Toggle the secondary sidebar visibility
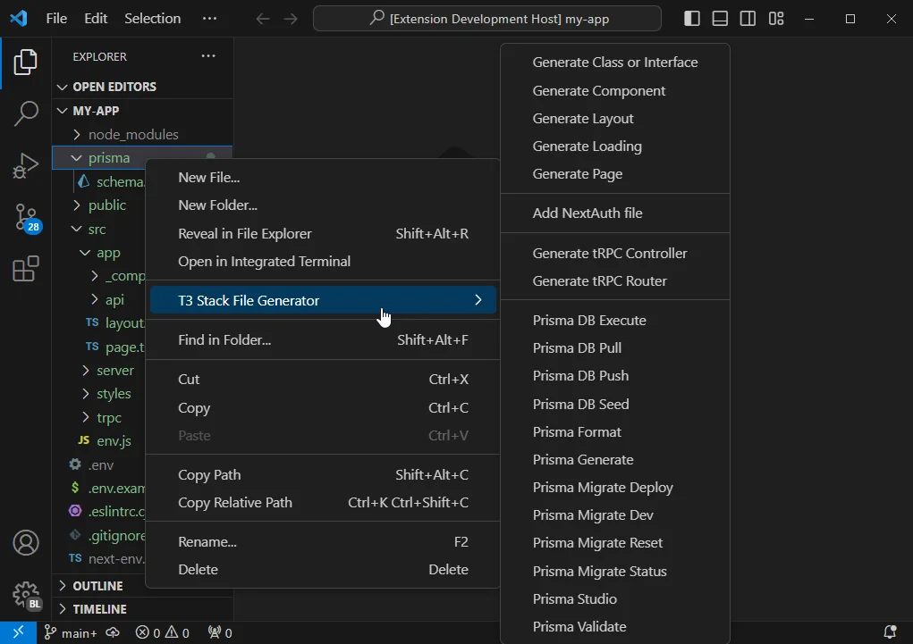This screenshot has width=913, height=644. [x=748, y=18]
